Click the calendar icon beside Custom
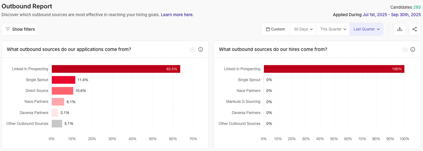Viewport: 423px width, 151px height. 268,29
